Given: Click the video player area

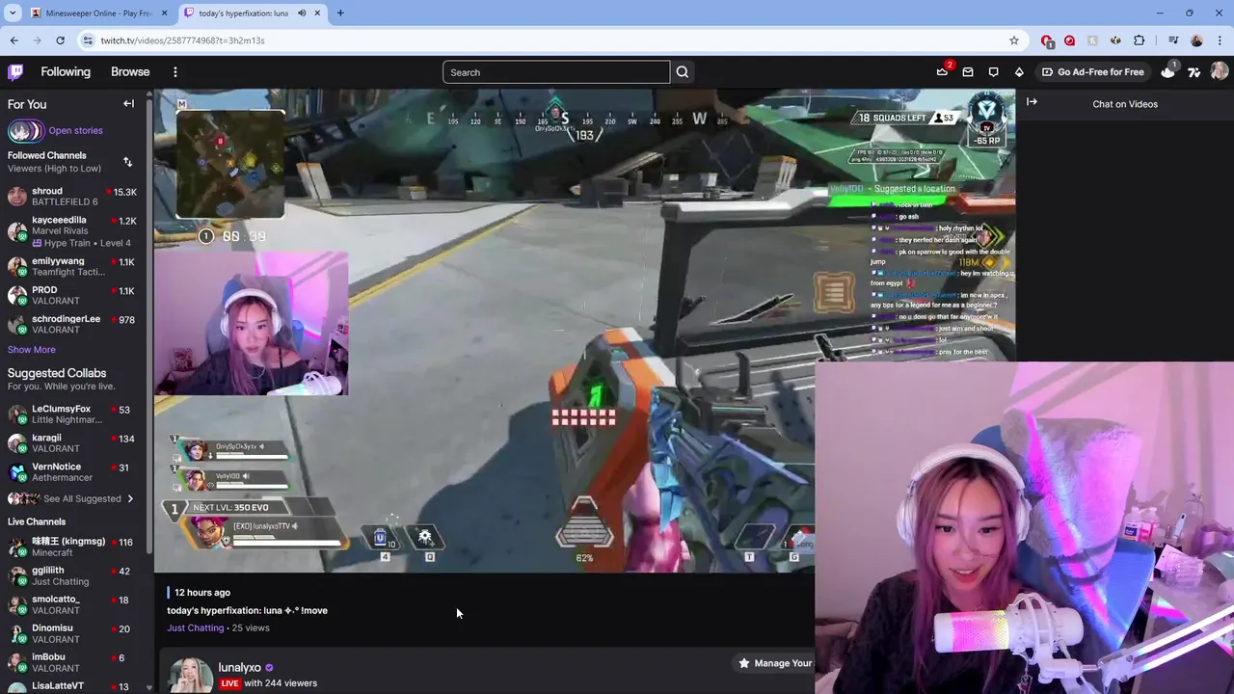Looking at the screenshot, I should coord(584,331).
